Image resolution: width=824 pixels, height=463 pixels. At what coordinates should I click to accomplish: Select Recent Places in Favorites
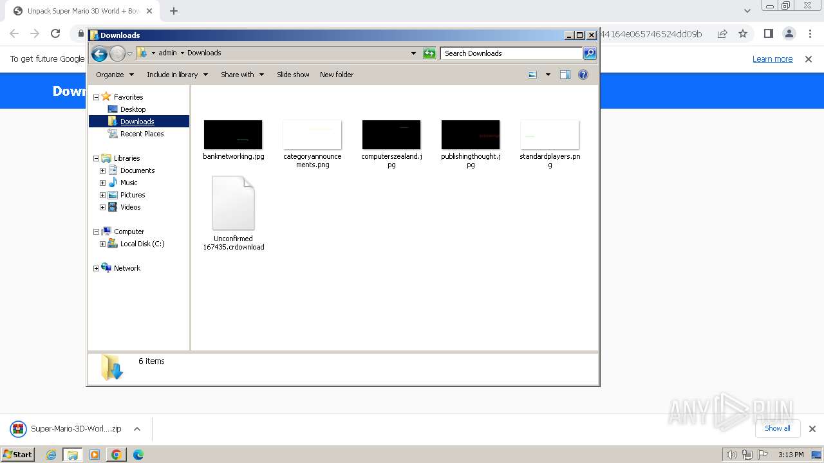142,134
